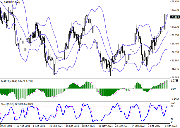
Task: Click the MACD zero level 0.00
Action: pos(173,89)
